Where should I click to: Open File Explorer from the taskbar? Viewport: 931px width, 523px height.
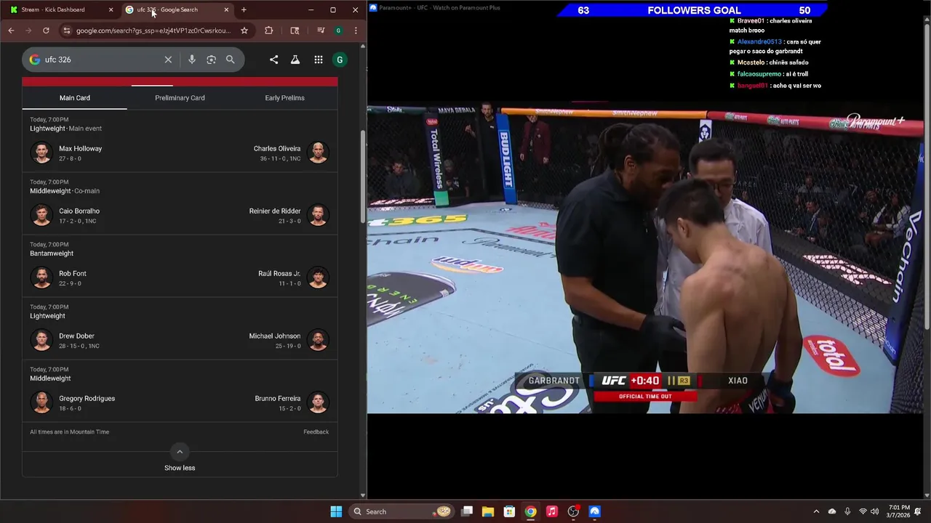(x=488, y=511)
